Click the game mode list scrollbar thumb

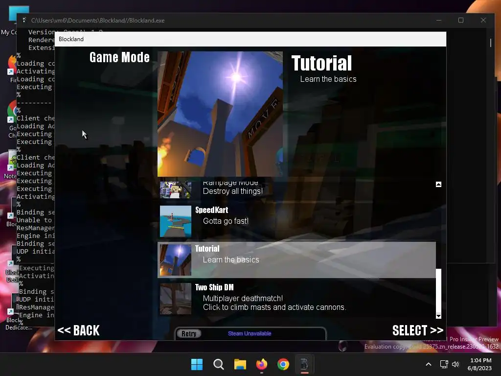click(439, 291)
